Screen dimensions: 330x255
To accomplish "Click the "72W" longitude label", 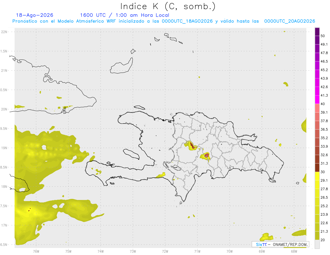I will click(165, 251).
